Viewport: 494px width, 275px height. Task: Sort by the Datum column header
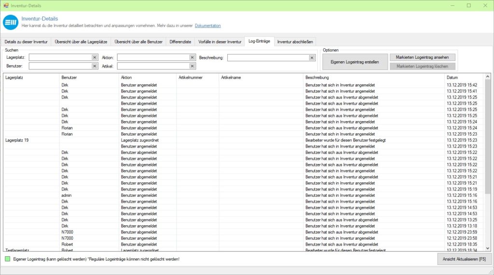pyautogui.click(x=464, y=78)
